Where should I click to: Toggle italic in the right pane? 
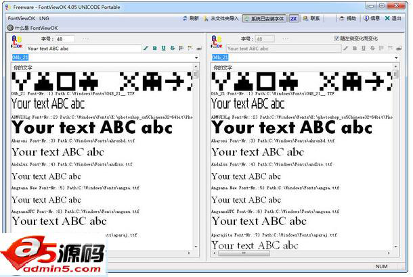pyautogui.click(x=345, y=48)
